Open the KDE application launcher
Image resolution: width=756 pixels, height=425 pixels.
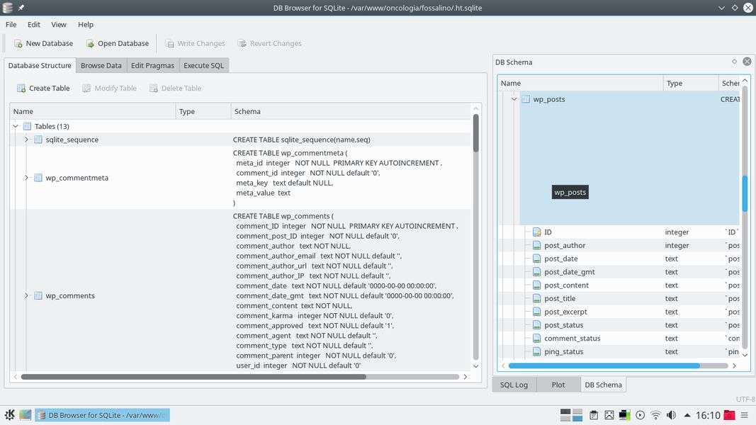(x=10, y=415)
